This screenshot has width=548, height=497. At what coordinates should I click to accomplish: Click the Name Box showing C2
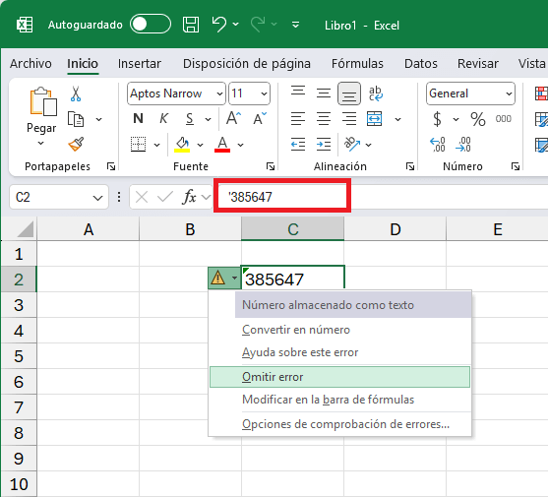[x=59, y=197]
